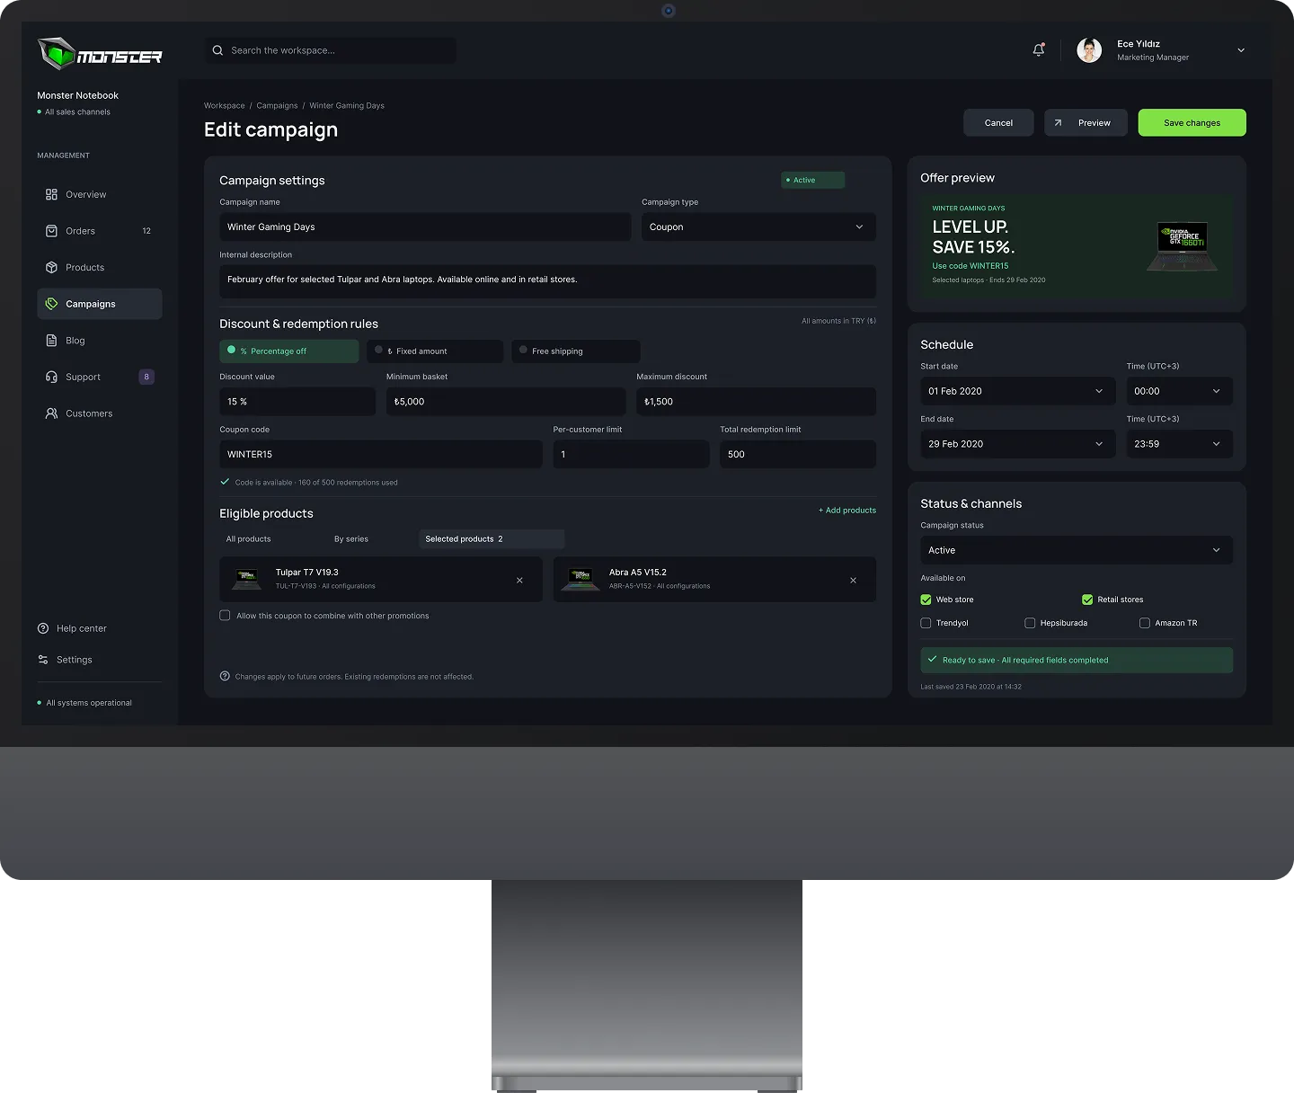Uncheck Web store channel
Screen dimensions: 1294x1093
926,600
